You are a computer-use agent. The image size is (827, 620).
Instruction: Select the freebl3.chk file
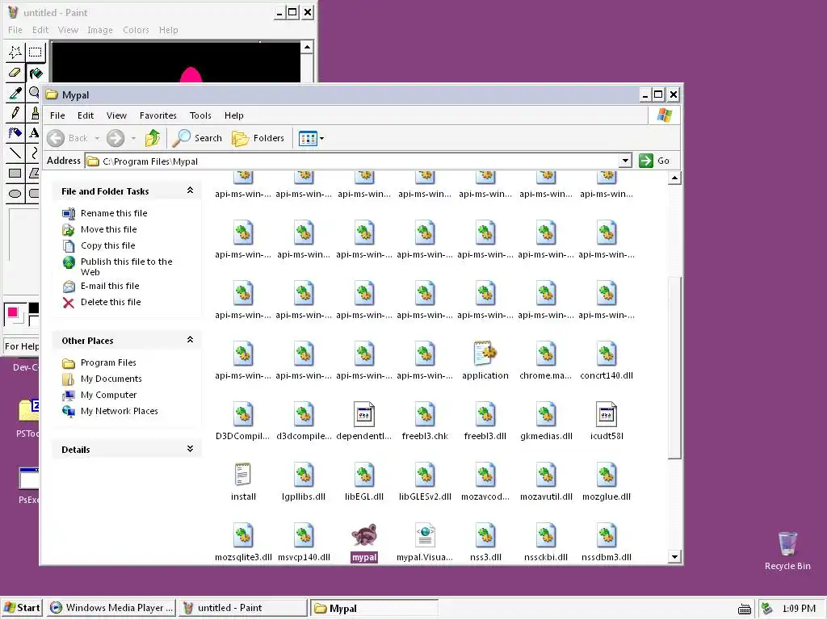pyautogui.click(x=425, y=420)
